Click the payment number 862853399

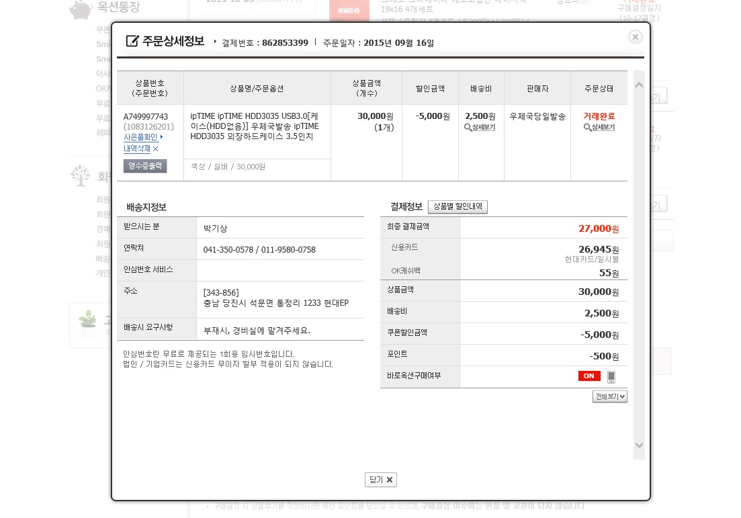pos(285,43)
